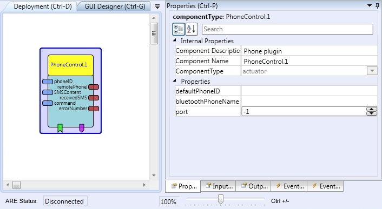Open the document tabs overflow menu
Viewport: 382px width, 209px height.
click(157, 6)
